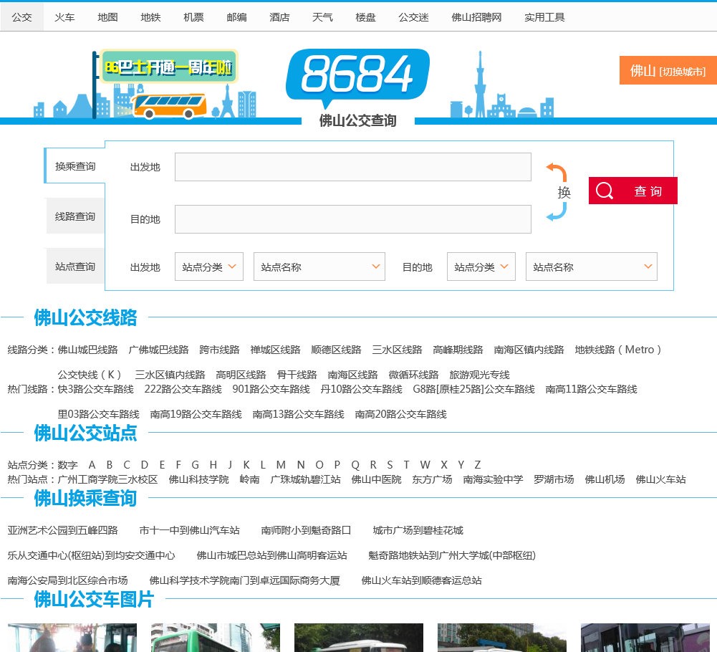
Task: Switch to the 站点查询 tab
Action: (75, 267)
